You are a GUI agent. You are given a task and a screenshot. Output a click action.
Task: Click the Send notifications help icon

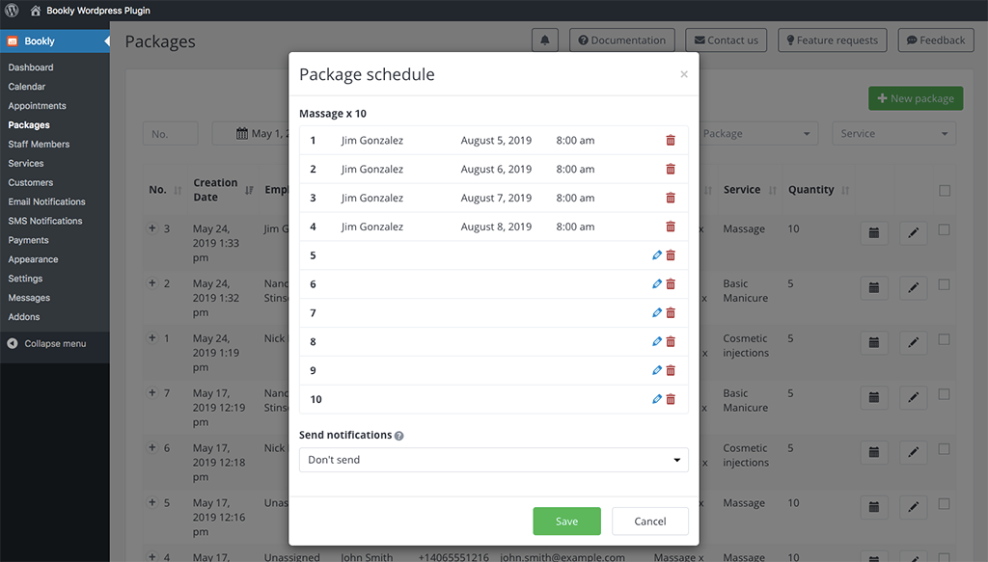click(x=399, y=436)
